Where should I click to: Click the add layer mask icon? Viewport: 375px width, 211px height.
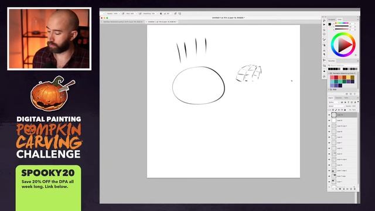[340, 189]
